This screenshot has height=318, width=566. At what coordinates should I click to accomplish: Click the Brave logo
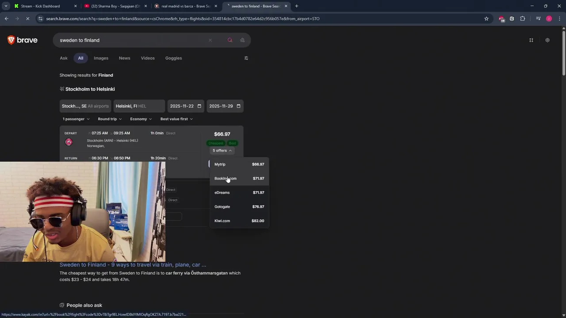coord(22,40)
